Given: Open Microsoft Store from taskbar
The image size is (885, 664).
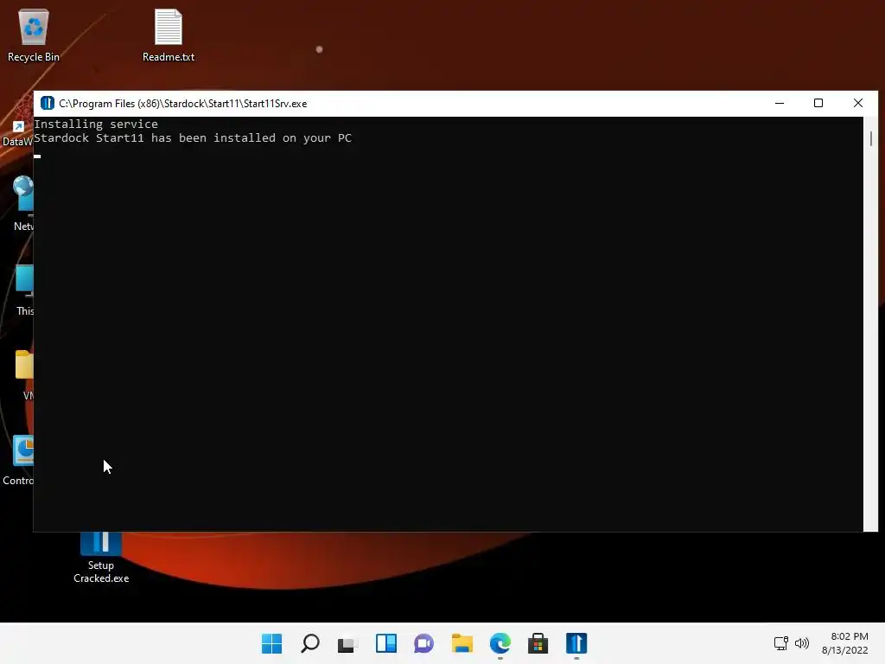Looking at the screenshot, I should click(x=538, y=643).
